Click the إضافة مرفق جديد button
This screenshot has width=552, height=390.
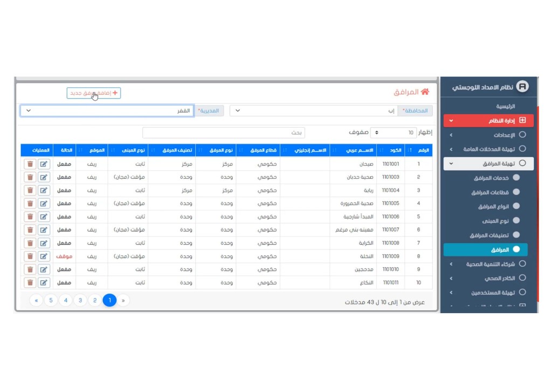click(94, 93)
